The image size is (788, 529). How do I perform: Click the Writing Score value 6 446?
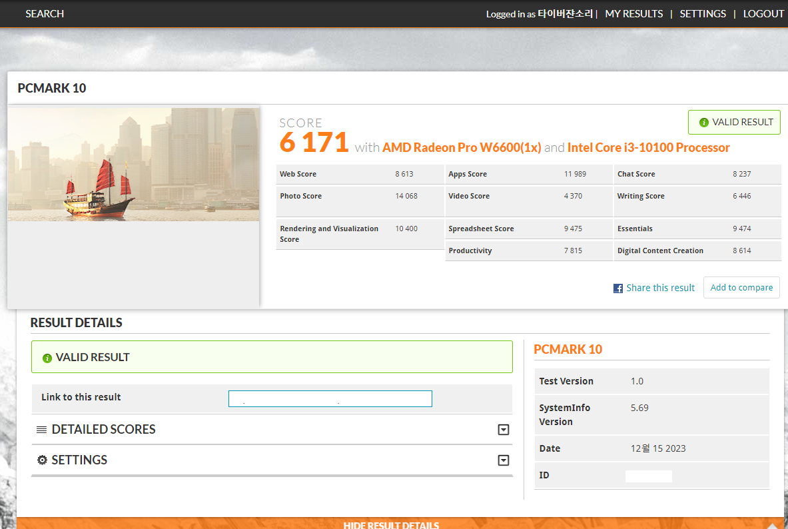(x=742, y=196)
